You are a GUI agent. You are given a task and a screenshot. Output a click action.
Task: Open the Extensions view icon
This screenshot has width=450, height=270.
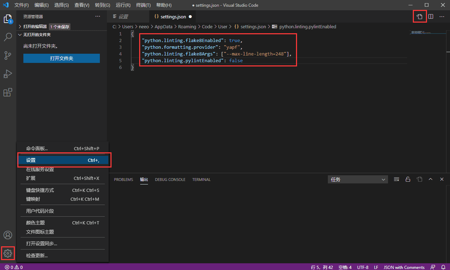[x=8, y=92]
